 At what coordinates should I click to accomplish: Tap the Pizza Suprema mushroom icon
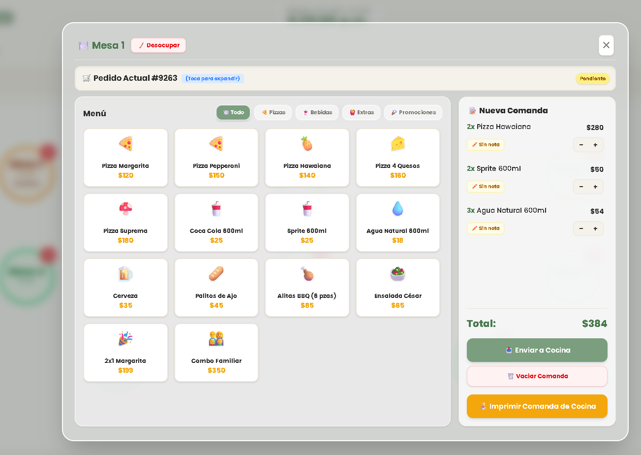point(125,209)
